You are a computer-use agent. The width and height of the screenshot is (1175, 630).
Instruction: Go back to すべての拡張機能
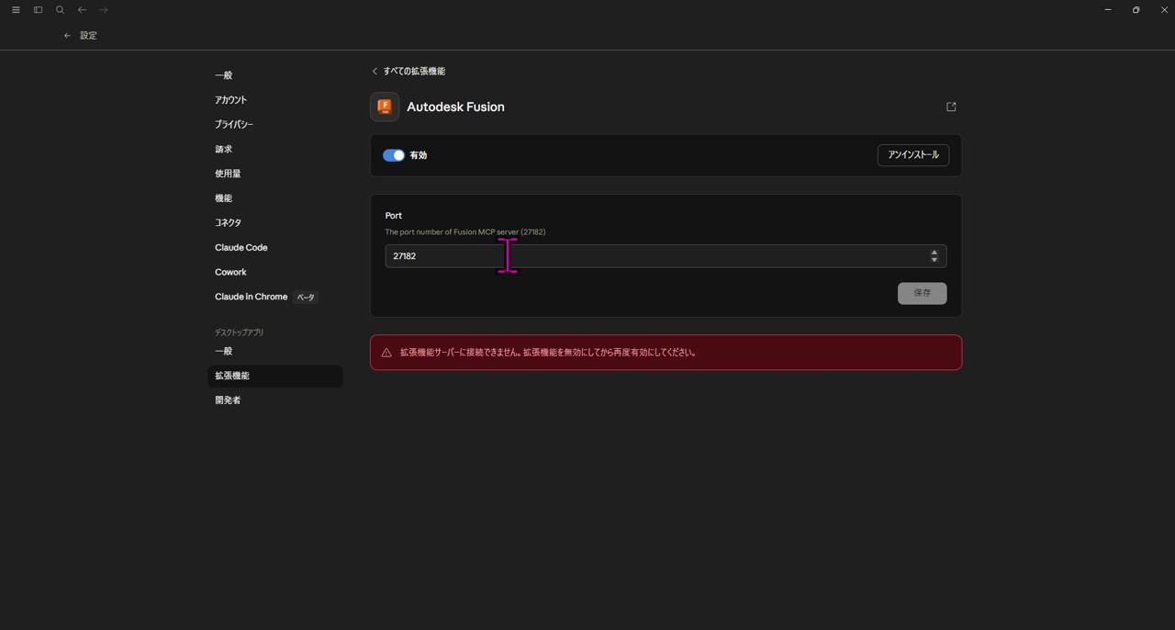point(408,71)
